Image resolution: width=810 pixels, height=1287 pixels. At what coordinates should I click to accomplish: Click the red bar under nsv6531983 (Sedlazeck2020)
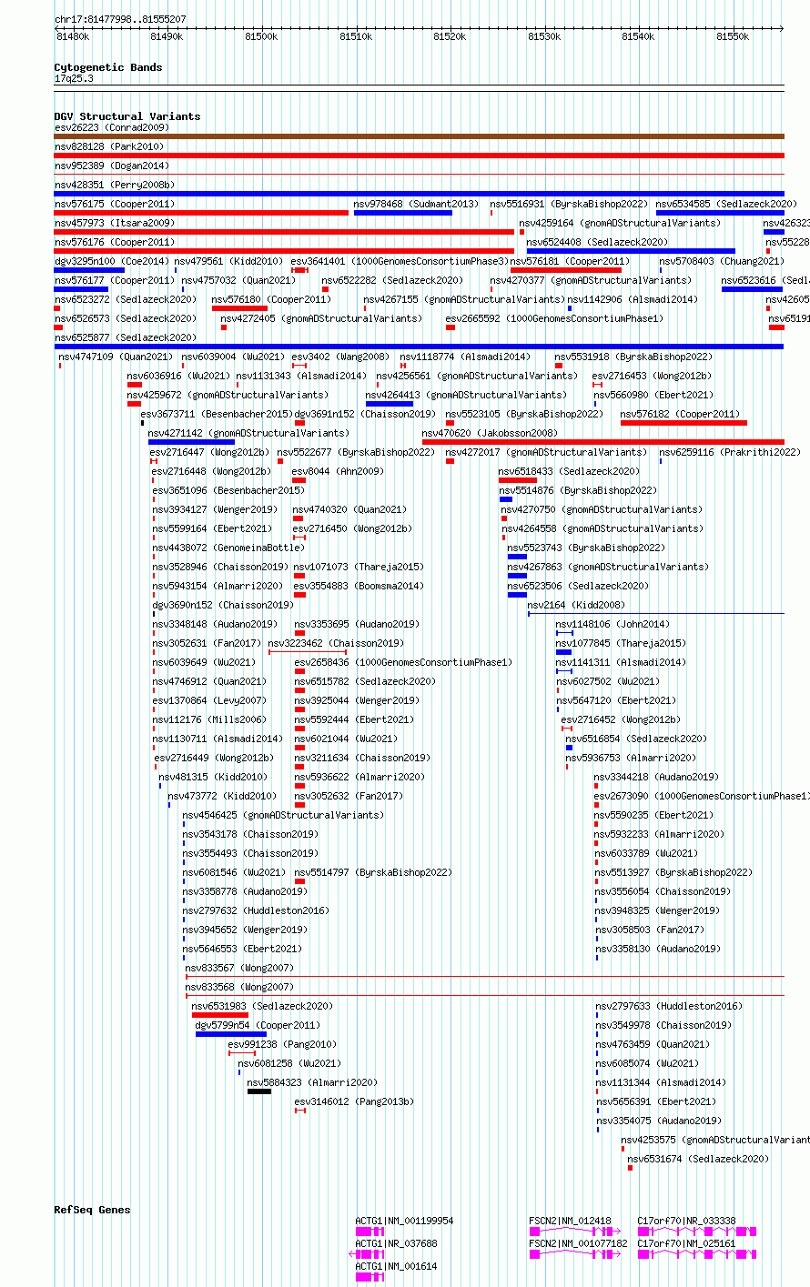click(x=220, y=1014)
